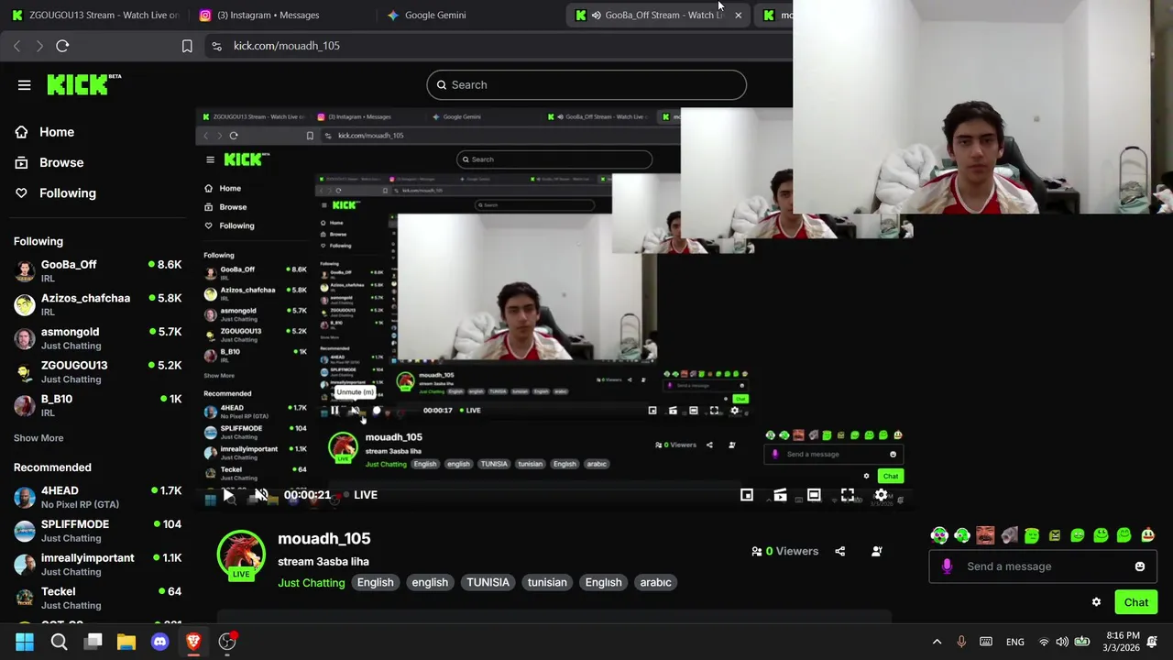Viewport: 1173px width, 660px height.
Task: Toggle system volume speaker tray icon
Action: click(x=1062, y=642)
